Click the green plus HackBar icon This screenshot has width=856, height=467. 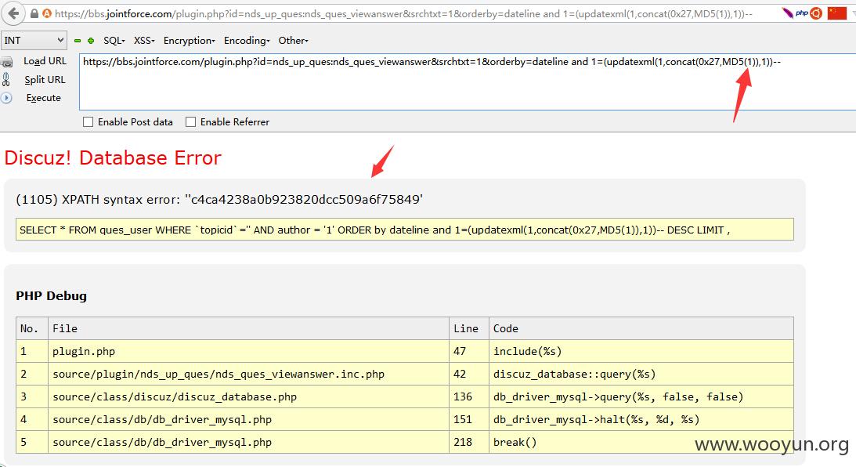click(x=91, y=41)
